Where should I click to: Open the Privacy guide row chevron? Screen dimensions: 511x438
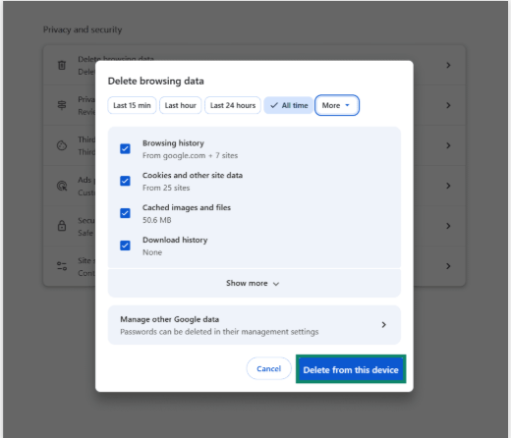(448, 105)
